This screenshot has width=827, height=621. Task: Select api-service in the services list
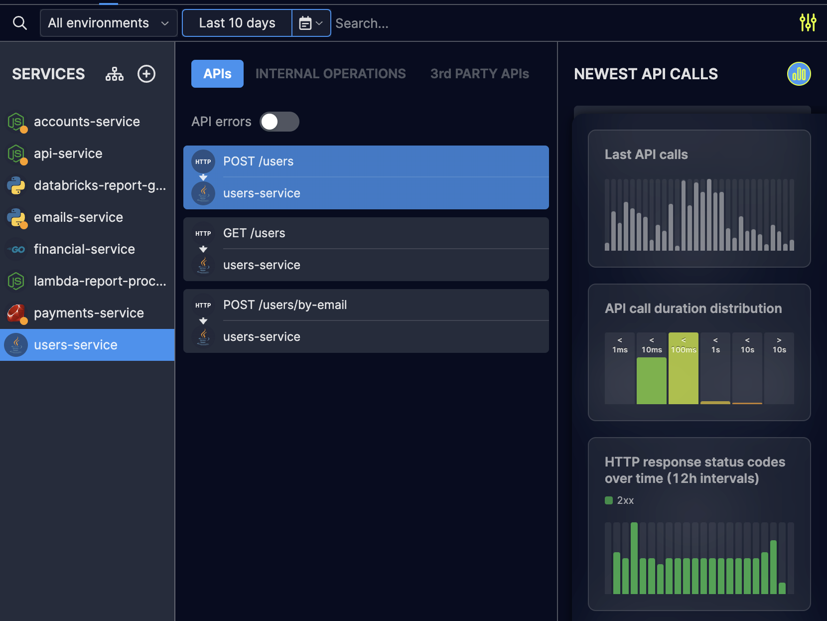click(x=87, y=154)
